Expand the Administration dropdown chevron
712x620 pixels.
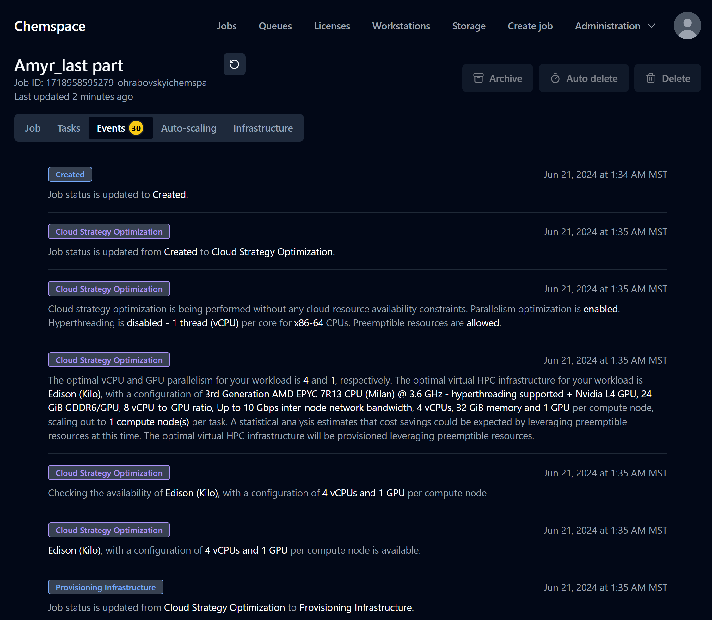click(x=652, y=26)
